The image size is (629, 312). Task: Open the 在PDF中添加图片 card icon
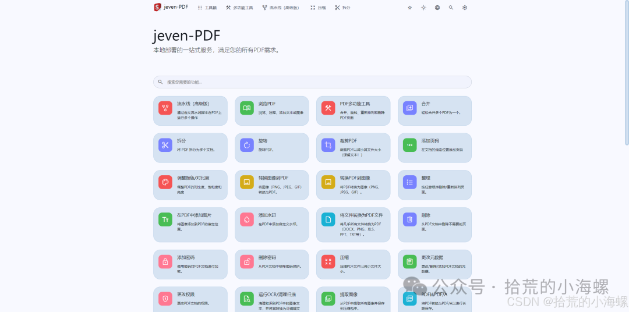tap(165, 219)
